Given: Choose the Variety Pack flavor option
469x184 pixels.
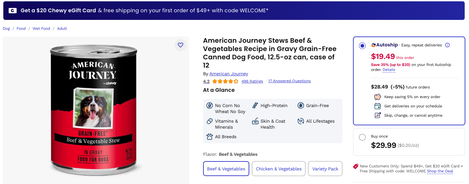Looking at the screenshot, I should (x=325, y=169).
